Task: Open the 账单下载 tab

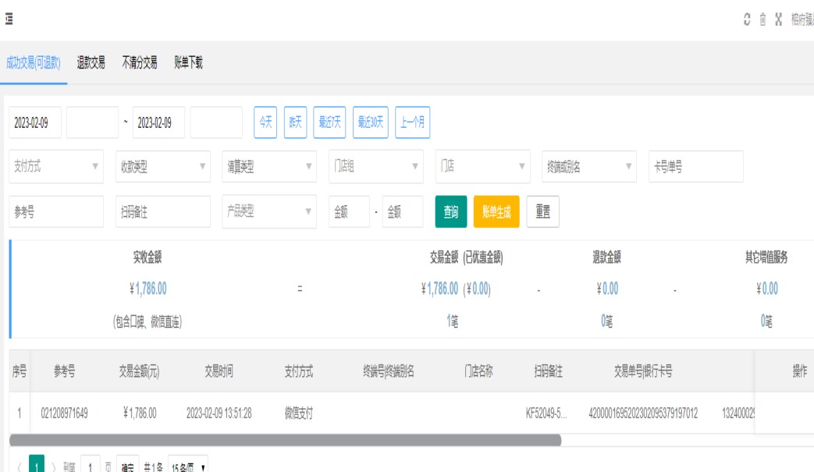Action: tap(188, 63)
